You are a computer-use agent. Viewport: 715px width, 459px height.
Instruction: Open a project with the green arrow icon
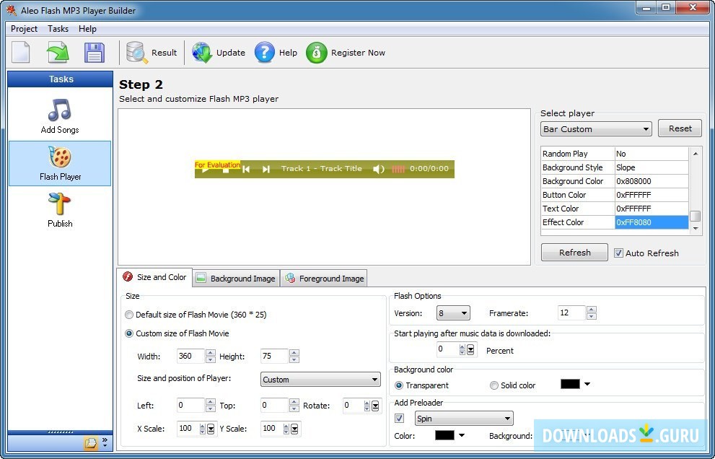[x=56, y=52]
